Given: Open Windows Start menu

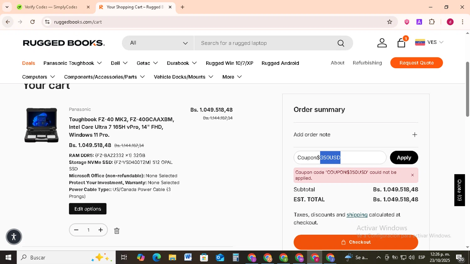Looking at the screenshot, I should pyautogui.click(x=8, y=257).
